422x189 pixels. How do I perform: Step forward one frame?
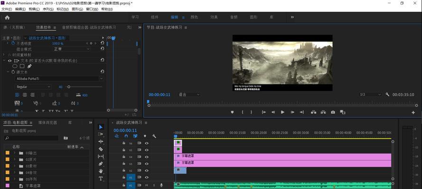[x=292, y=112]
